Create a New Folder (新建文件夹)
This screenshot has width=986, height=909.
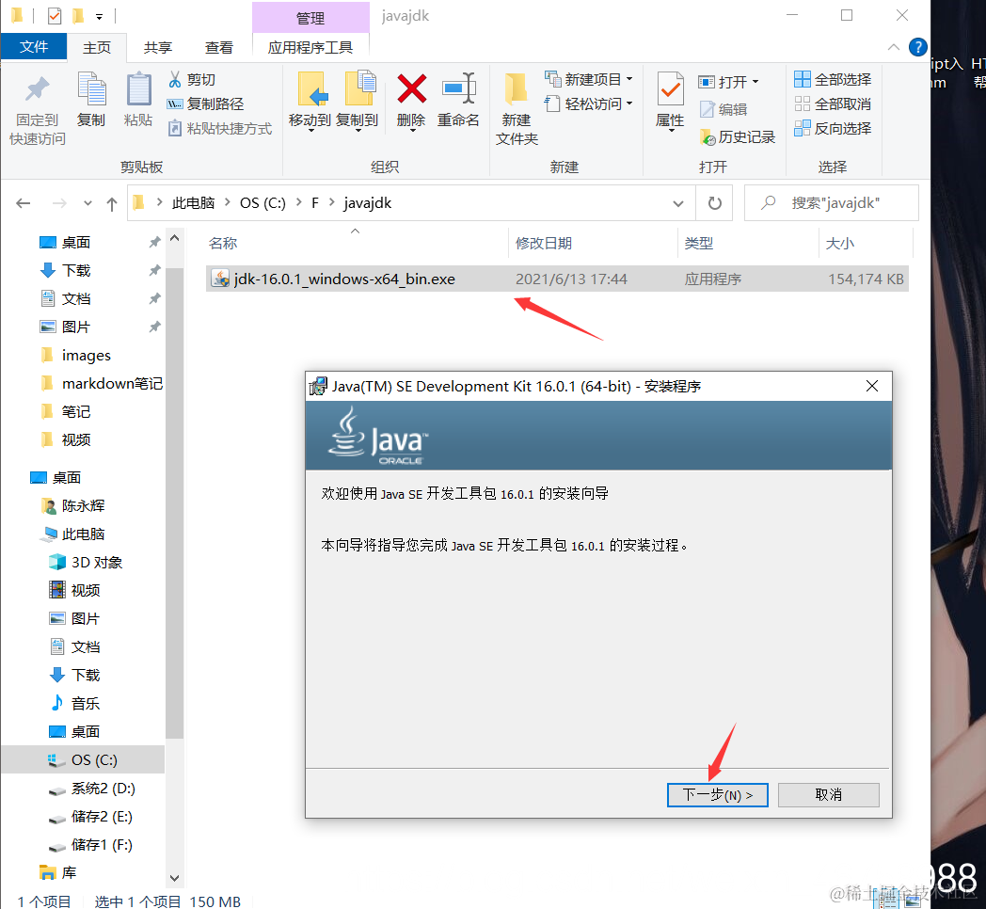tap(517, 107)
